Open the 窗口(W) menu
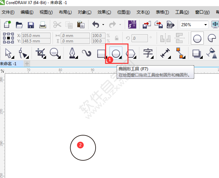This screenshot has height=178, width=219. tap(202, 12)
